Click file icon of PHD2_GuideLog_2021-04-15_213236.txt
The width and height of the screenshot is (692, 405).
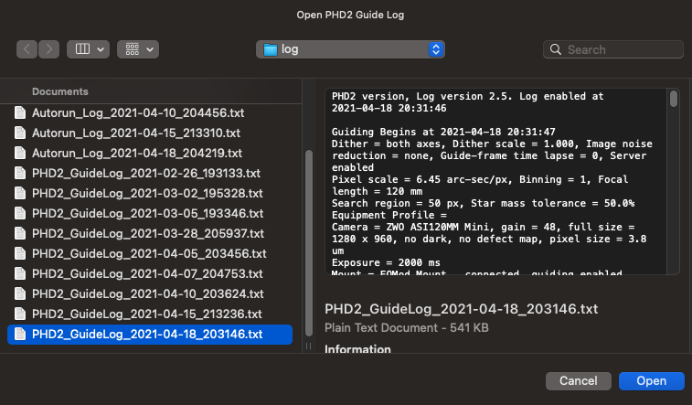[20, 314]
